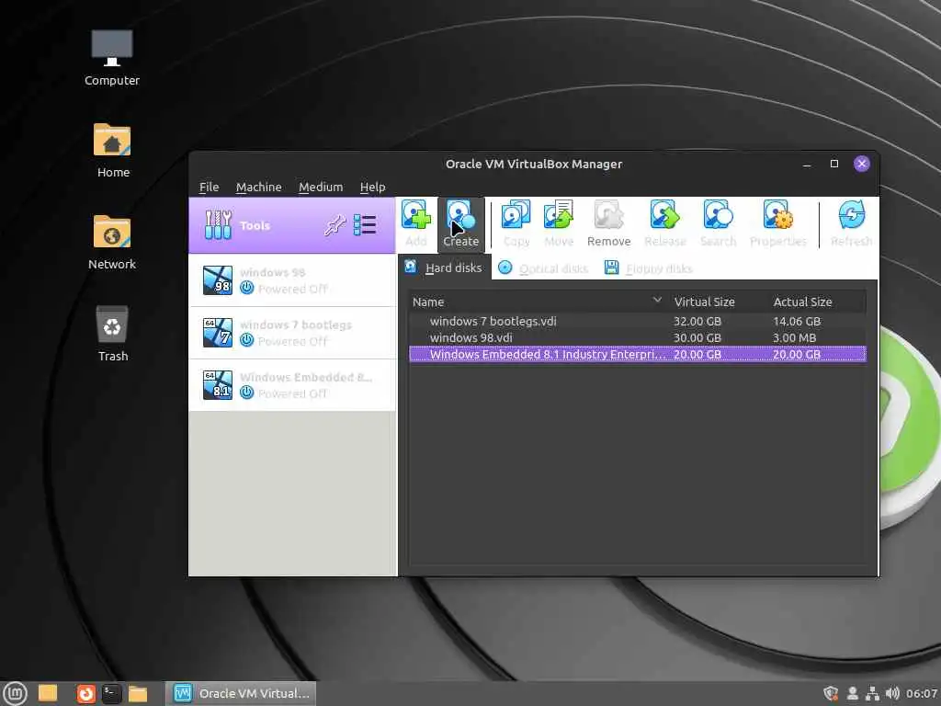Maximize the VirtualBox Manager window

pyautogui.click(x=834, y=164)
